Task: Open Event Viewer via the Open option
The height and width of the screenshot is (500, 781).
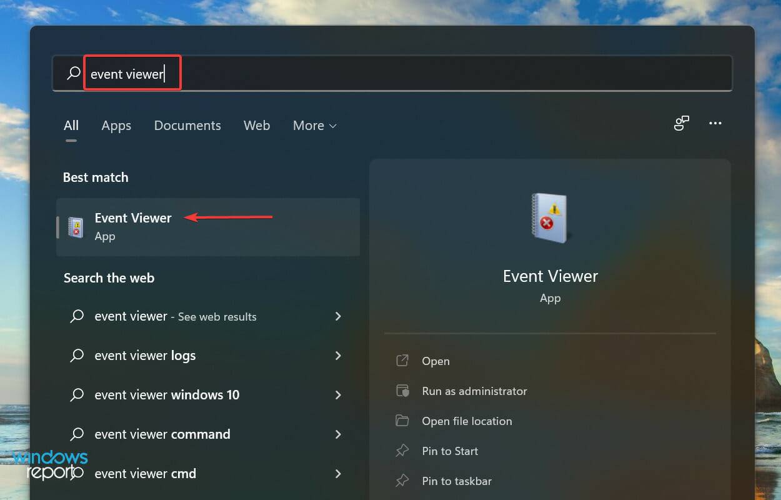Action: [x=435, y=361]
